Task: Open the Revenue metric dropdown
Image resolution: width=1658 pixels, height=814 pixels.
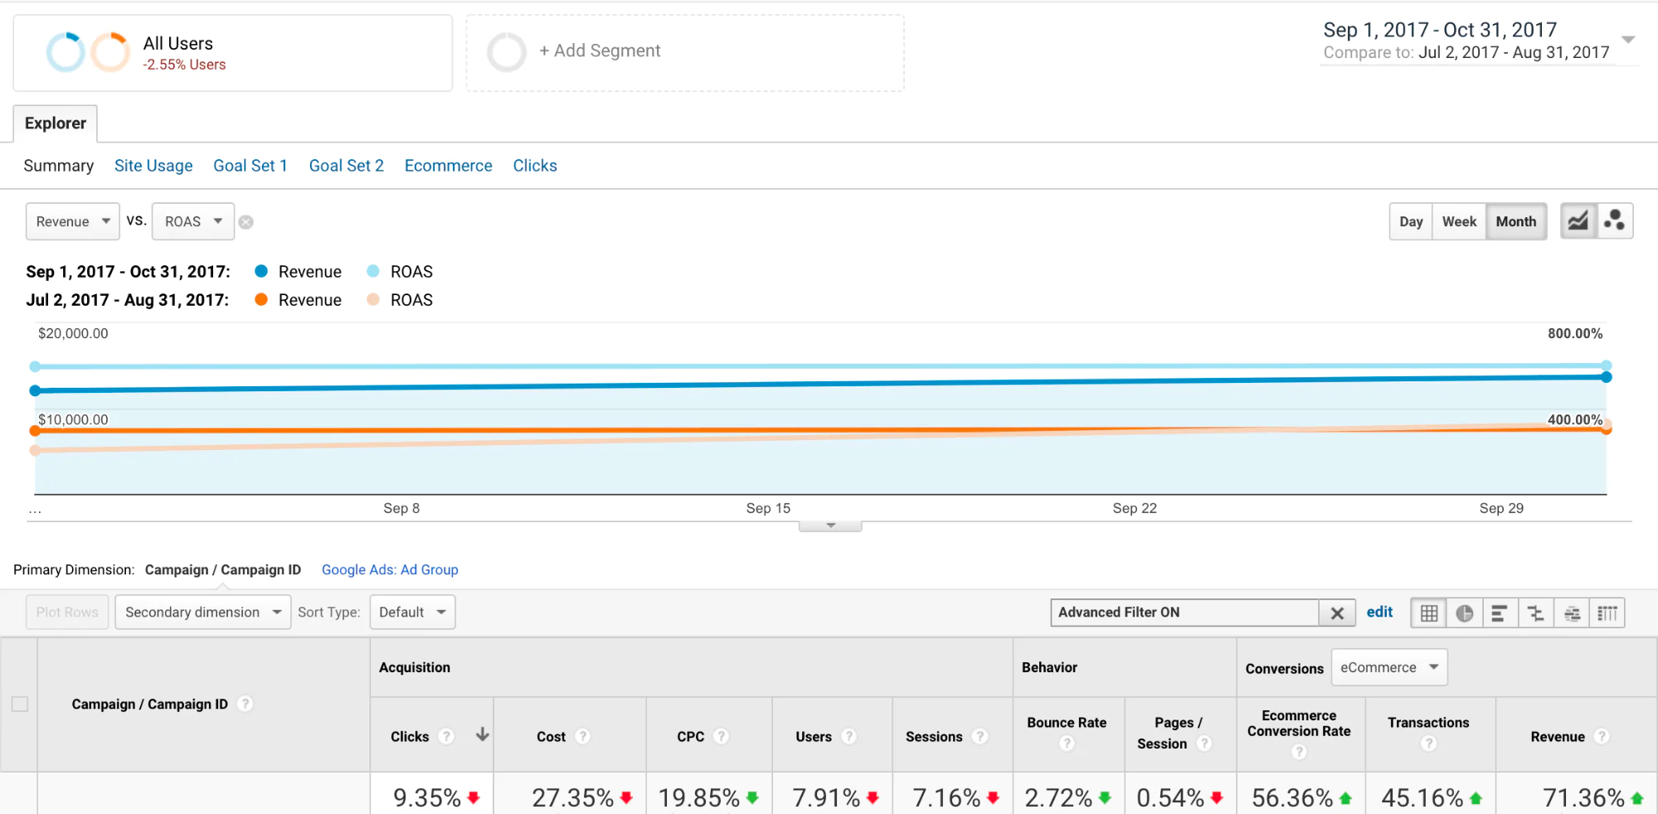Action: (x=73, y=221)
